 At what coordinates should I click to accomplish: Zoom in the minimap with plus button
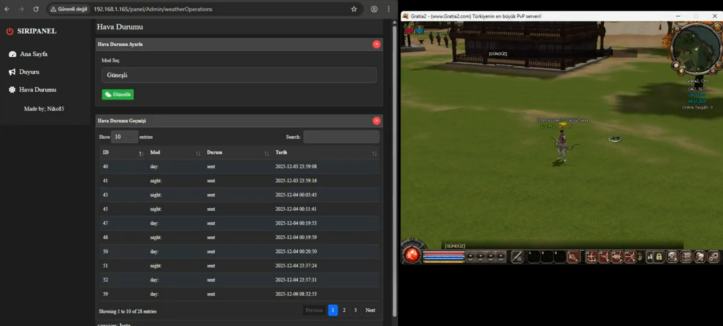click(x=713, y=71)
